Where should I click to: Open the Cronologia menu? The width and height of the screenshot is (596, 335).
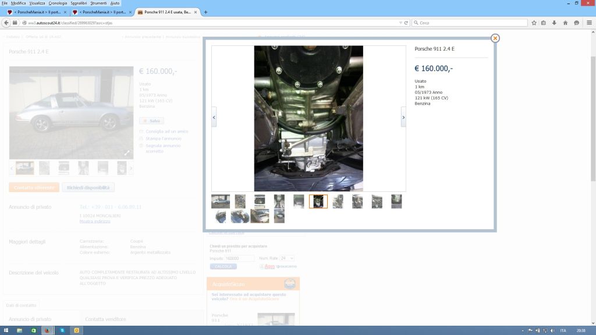58,3
